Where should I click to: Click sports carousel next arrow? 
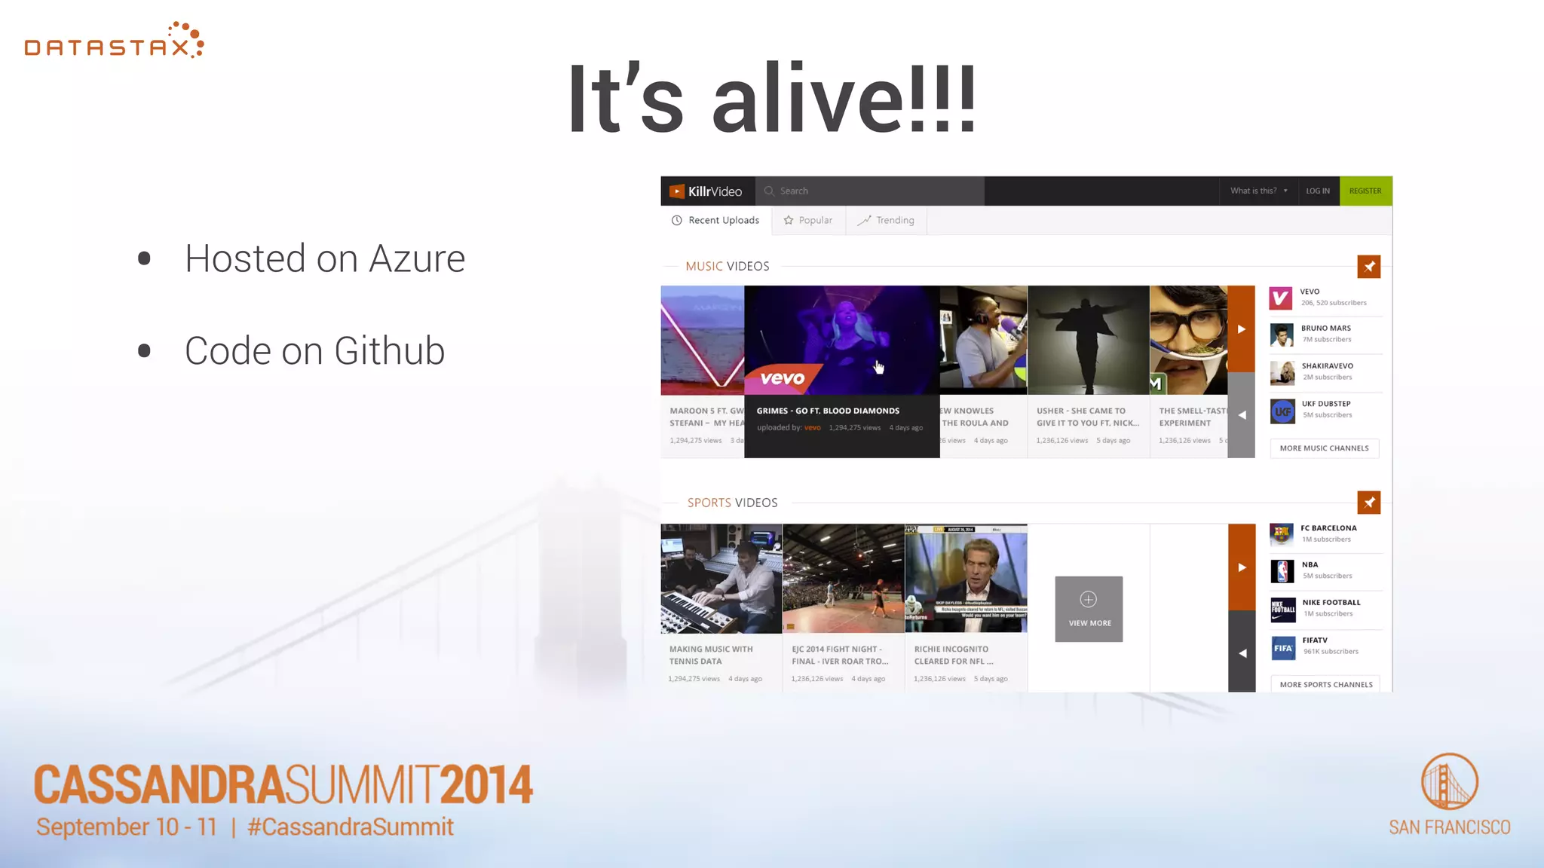(x=1241, y=567)
